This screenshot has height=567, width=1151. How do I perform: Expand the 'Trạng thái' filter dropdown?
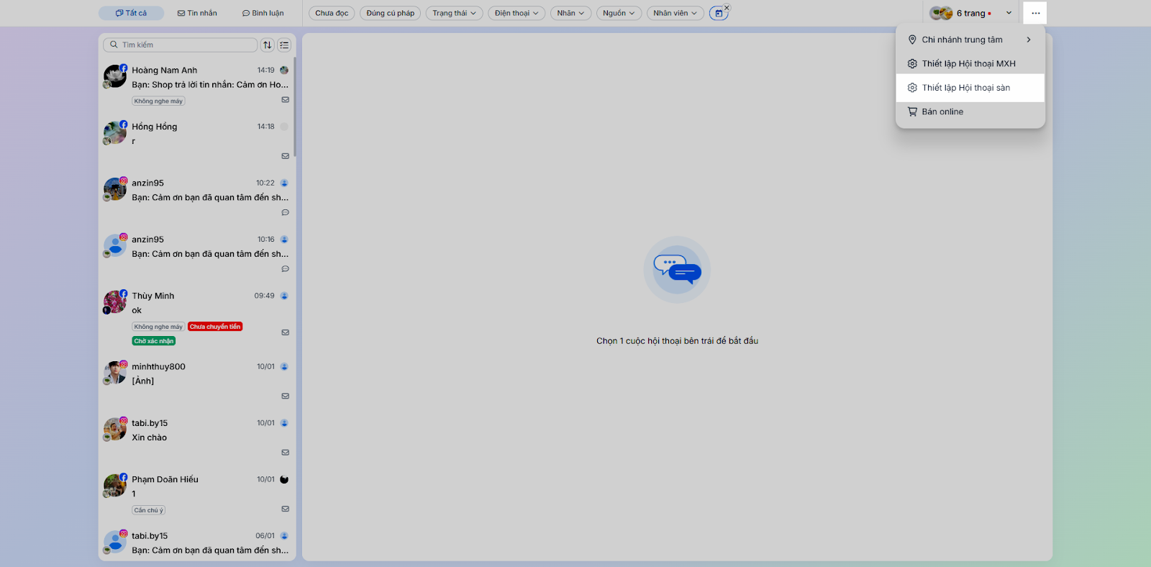(454, 13)
